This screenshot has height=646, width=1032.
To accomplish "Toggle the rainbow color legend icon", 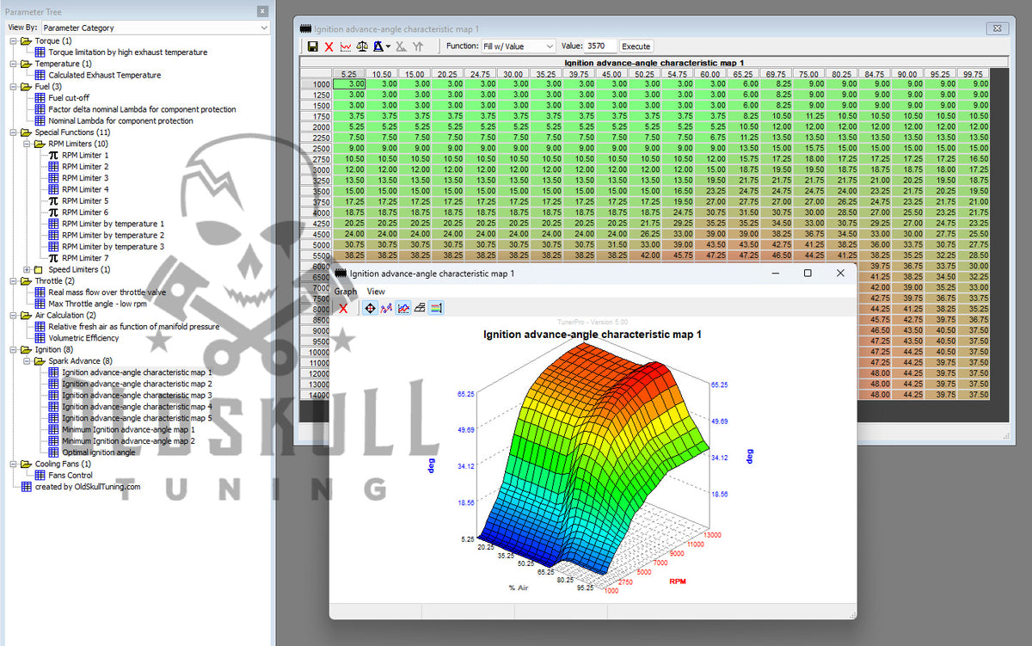I will pyautogui.click(x=436, y=308).
